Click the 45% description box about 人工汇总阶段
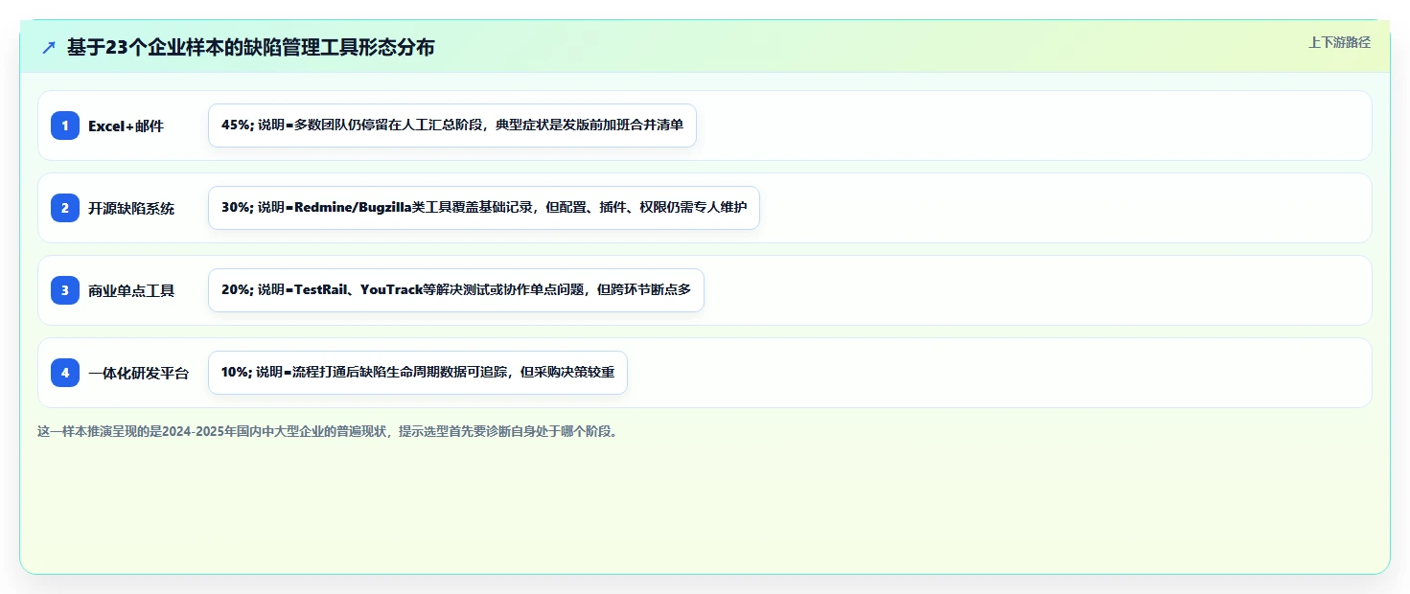Screen dimensions: 1410x594 click(x=452, y=126)
